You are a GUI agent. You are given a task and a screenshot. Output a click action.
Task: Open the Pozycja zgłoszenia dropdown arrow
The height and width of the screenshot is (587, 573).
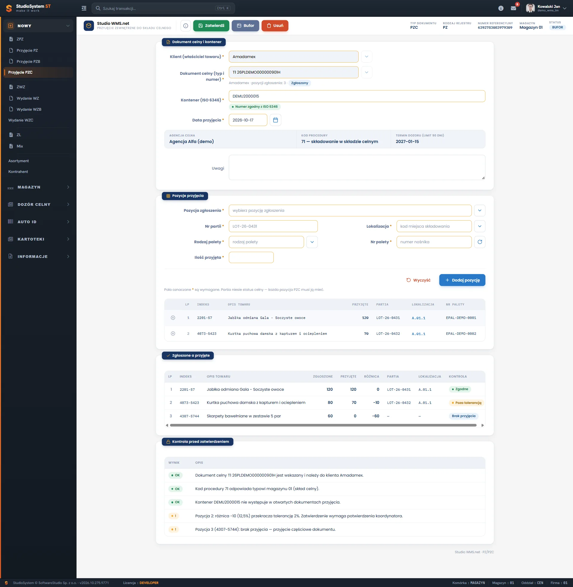click(480, 211)
